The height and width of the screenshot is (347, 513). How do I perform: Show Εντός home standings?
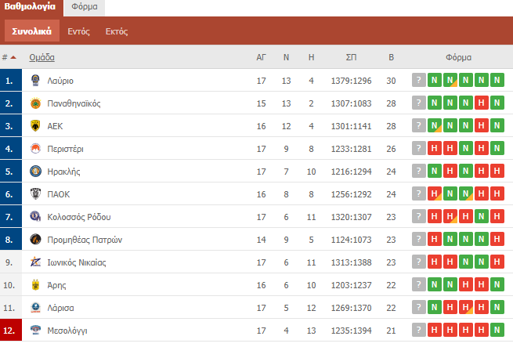78,31
